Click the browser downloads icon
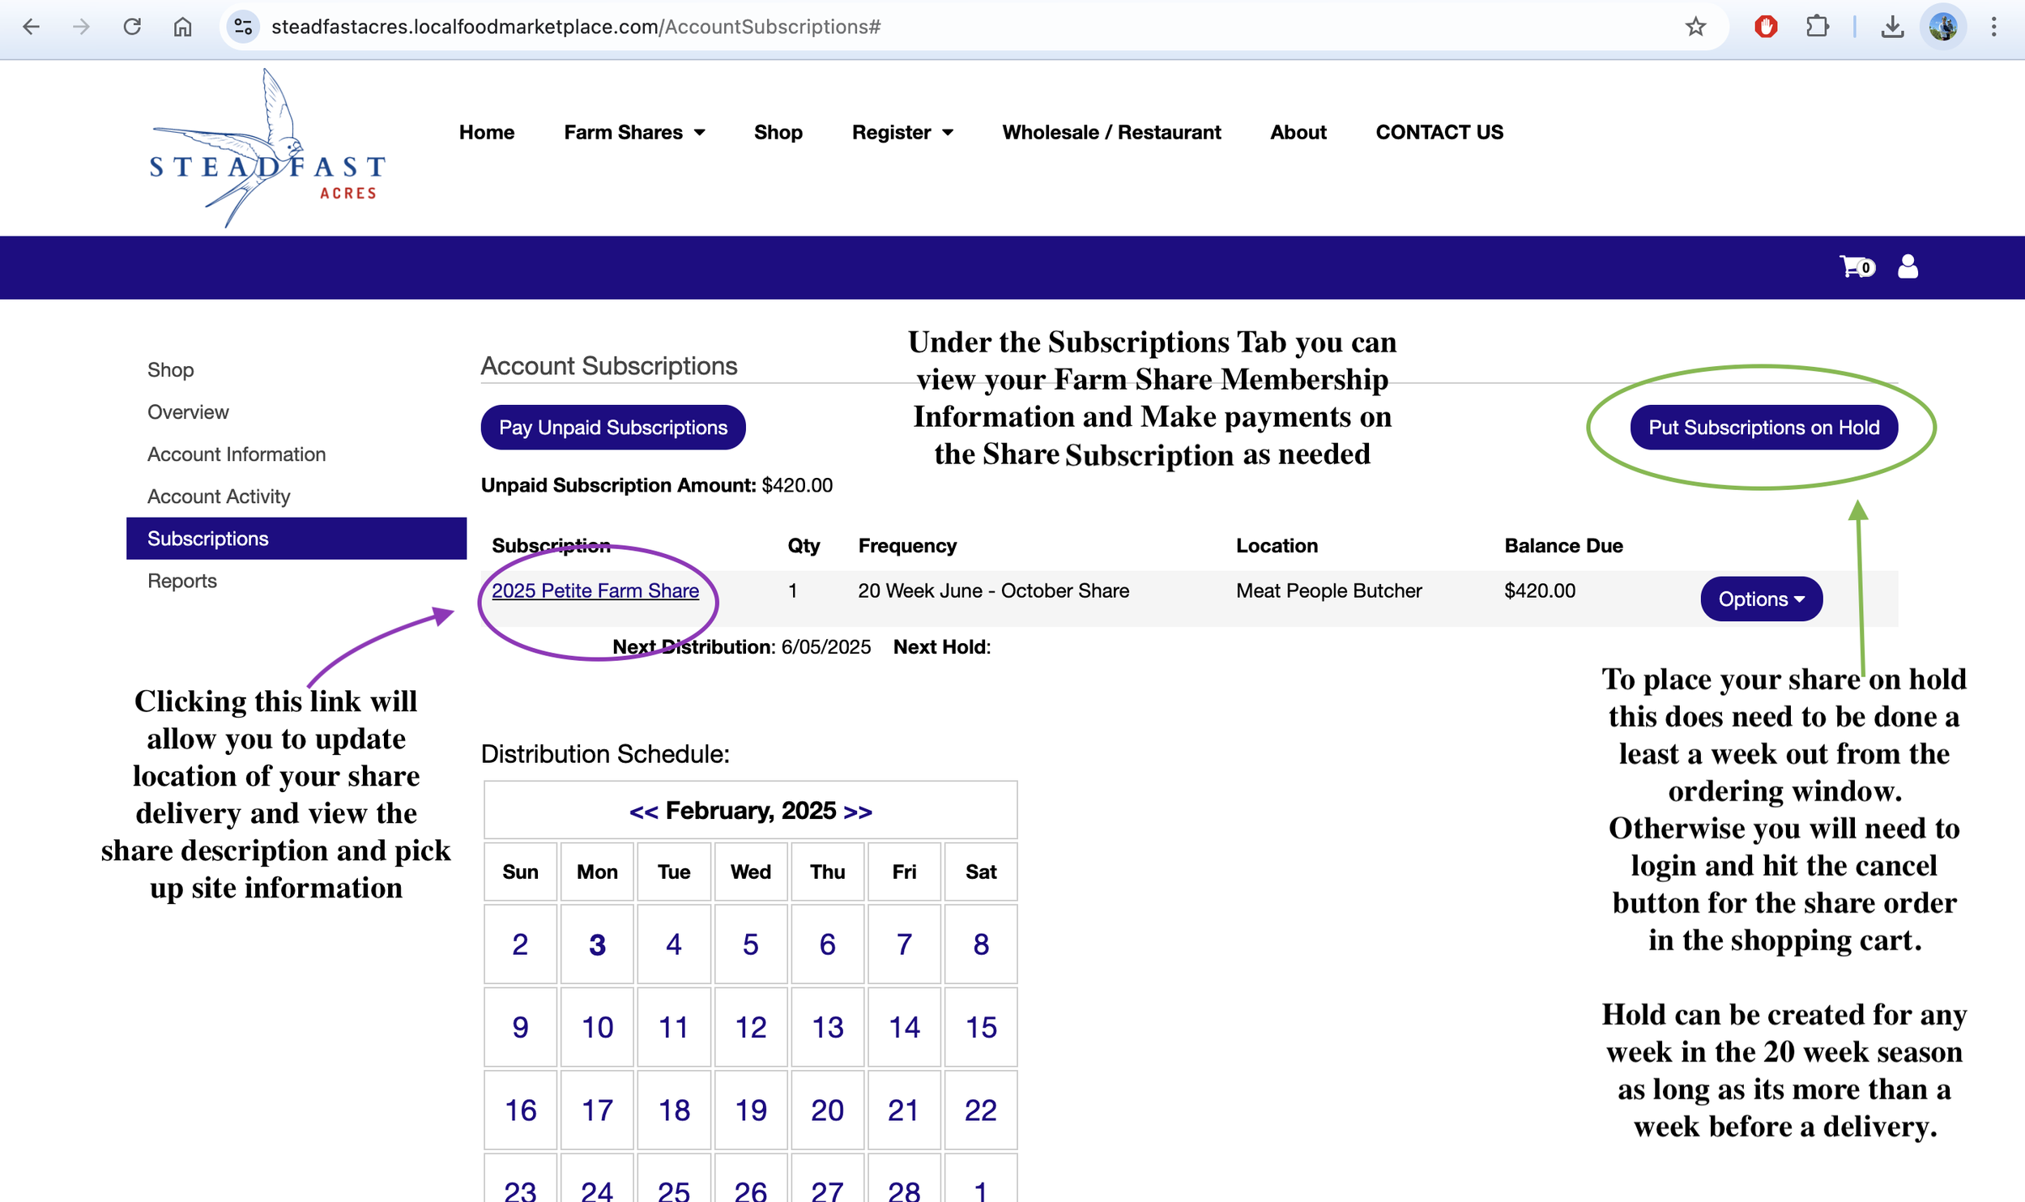Screen dimensions: 2025x1202 click(x=1891, y=27)
